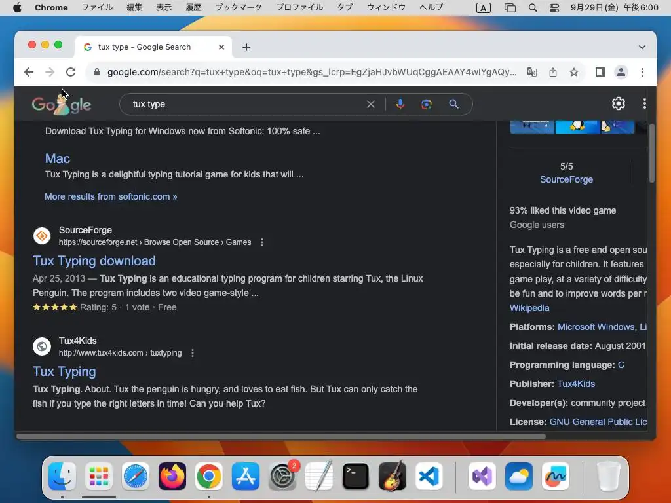Close the tux type search tab
Screen dimensions: 671x503
tap(221, 47)
